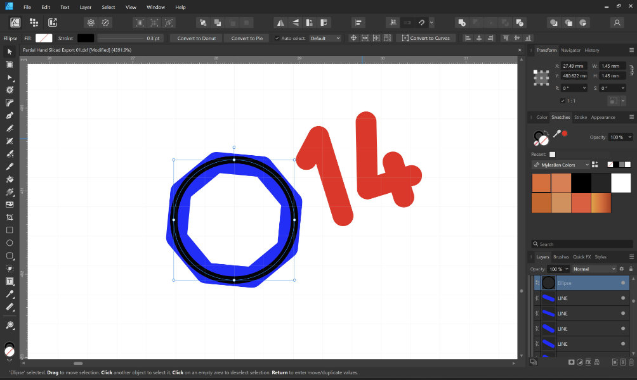Flip the selection vertically
Viewport: 637px width, 380px height.
tap(296, 23)
